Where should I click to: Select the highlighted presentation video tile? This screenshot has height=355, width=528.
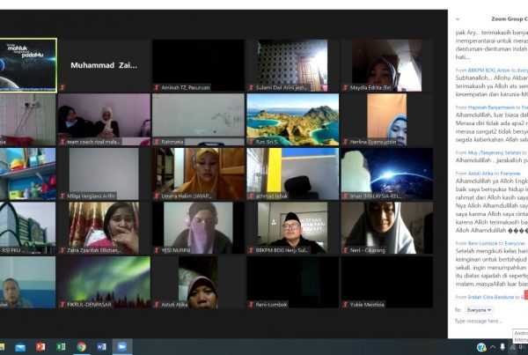28,64
